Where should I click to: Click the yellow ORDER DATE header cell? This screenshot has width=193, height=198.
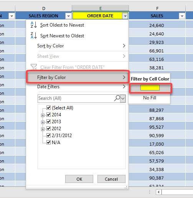click(x=100, y=16)
